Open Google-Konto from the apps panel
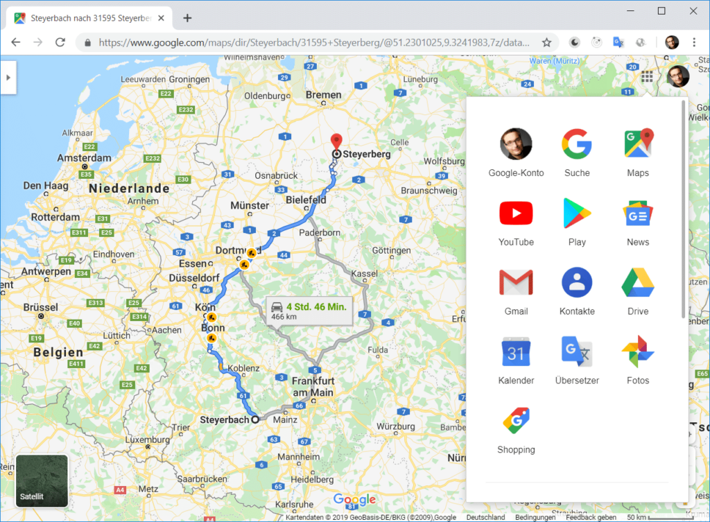This screenshot has width=710, height=522. pos(516,152)
